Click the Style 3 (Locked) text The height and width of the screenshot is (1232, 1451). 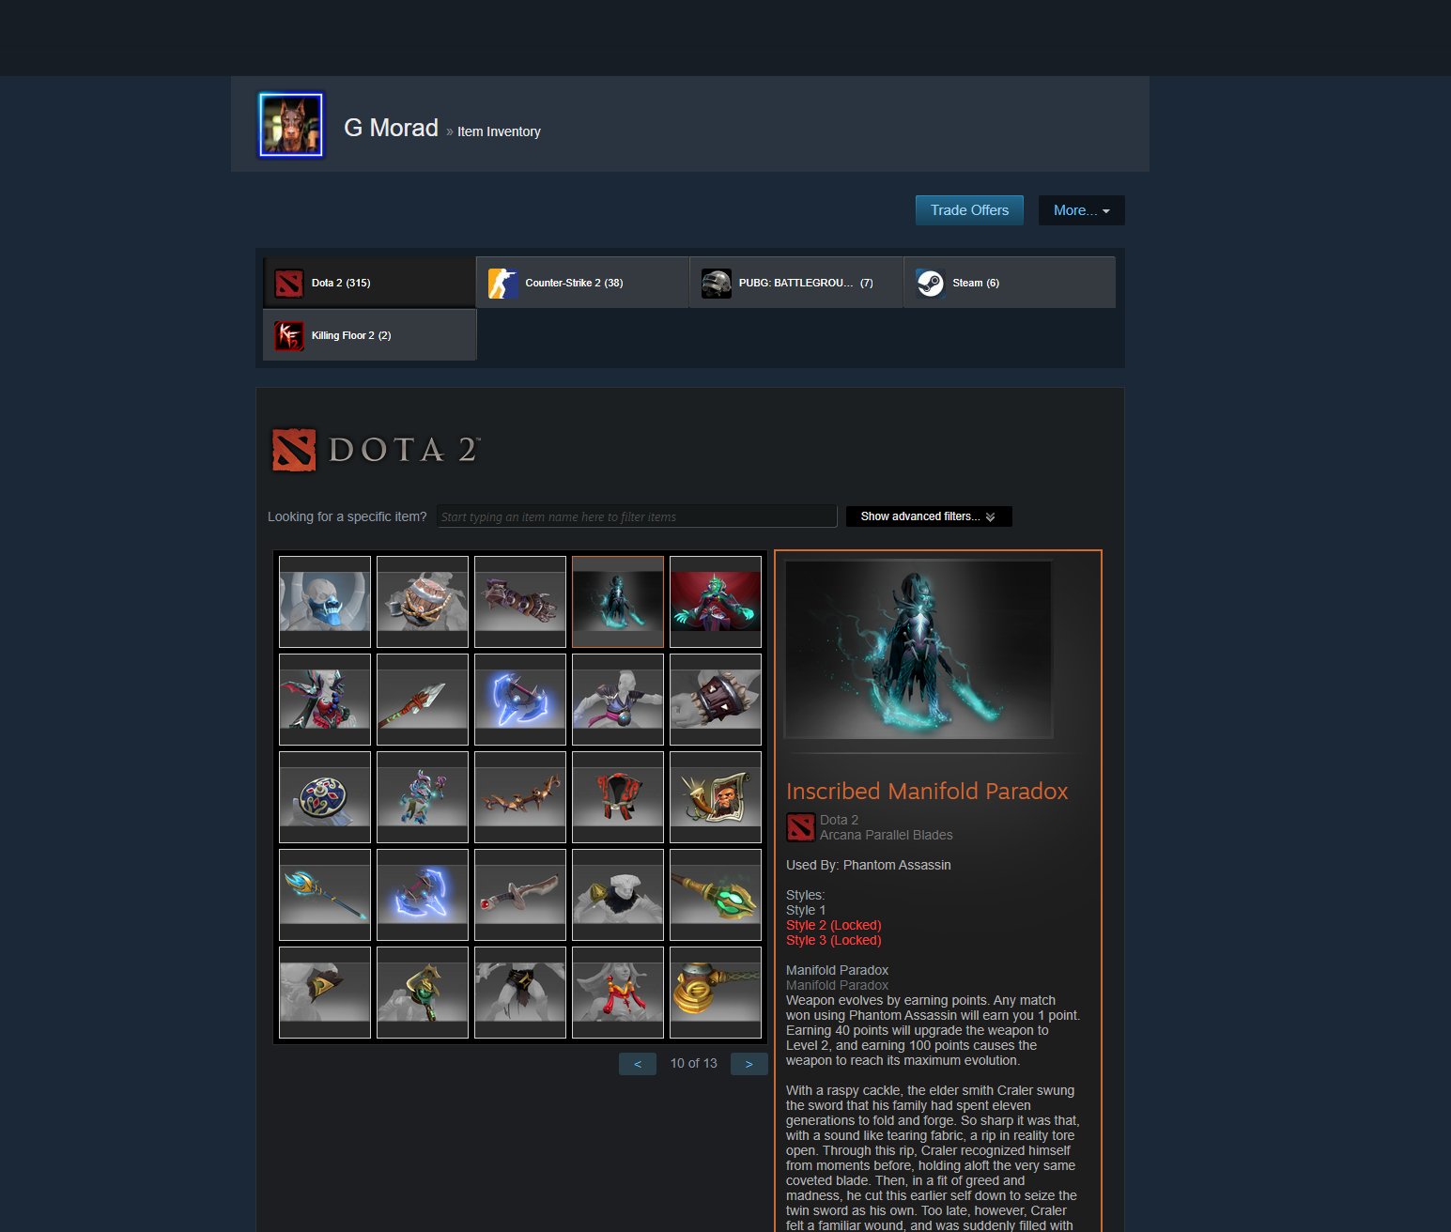834,940
